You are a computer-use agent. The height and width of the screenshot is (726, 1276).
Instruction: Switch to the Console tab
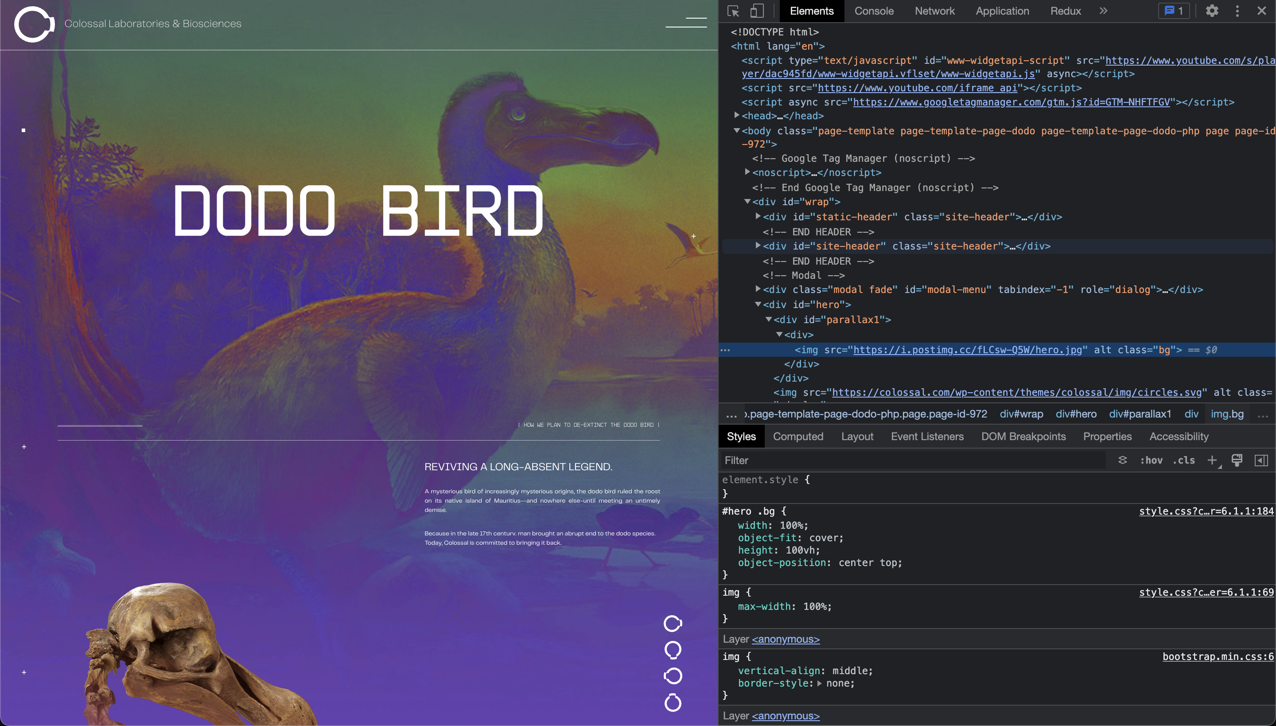874,11
